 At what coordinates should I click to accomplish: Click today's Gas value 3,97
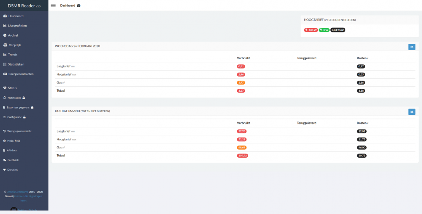coord(241,82)
